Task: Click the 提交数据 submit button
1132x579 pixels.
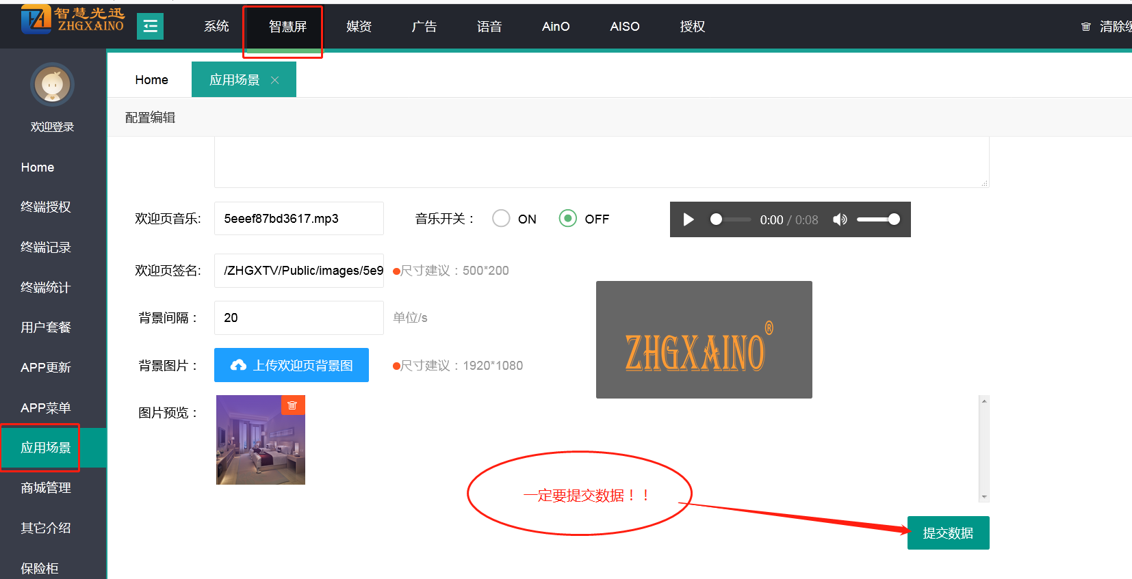Action: click(x=948, y=533)
